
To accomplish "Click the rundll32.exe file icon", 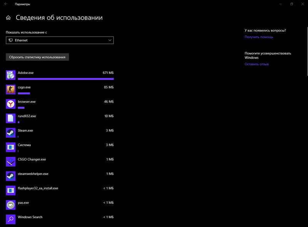I will pos(11,119).
